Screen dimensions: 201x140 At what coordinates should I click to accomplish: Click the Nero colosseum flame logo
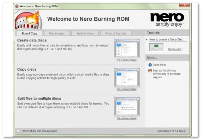[28, 20]
